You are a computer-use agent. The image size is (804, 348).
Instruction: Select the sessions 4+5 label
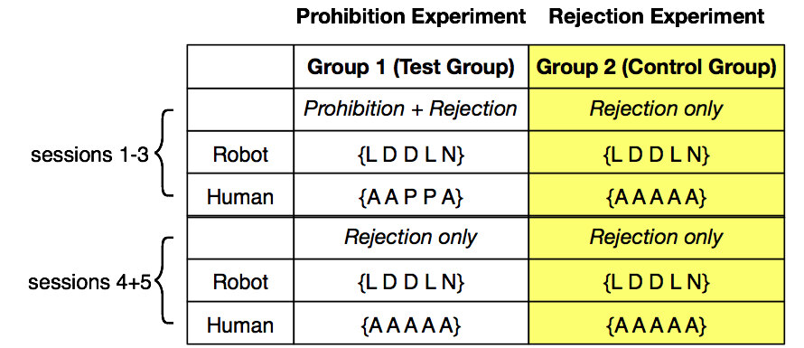pyautogui.click(x=89, y=282)
